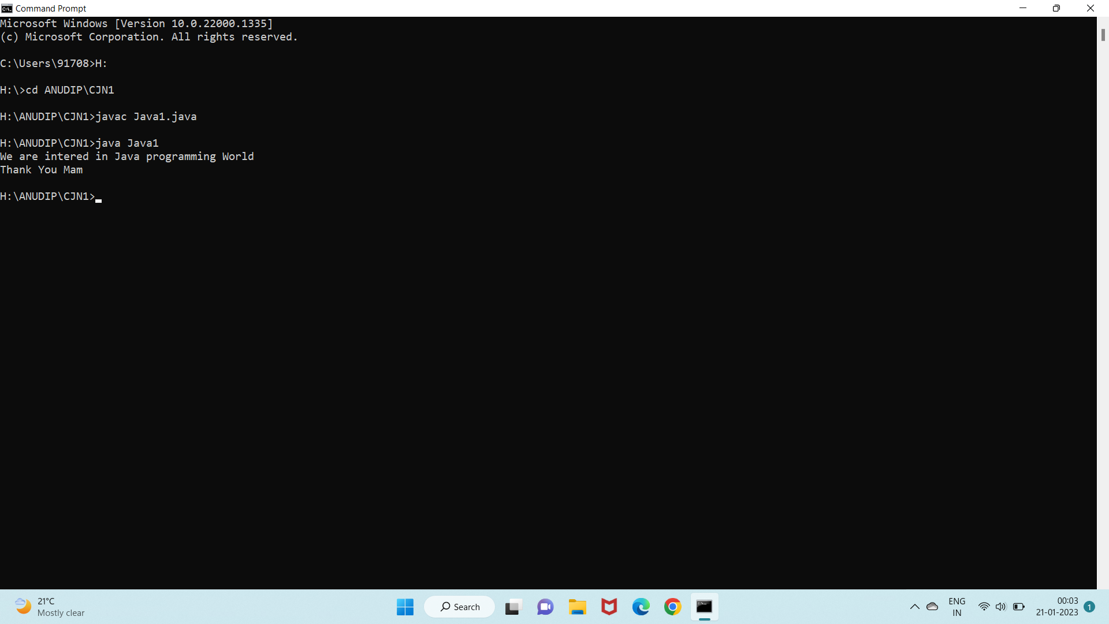Click the 'cd ANUDIP\CJN1' command line
The width and height of the screenshot is (1109, 624).
57,90
